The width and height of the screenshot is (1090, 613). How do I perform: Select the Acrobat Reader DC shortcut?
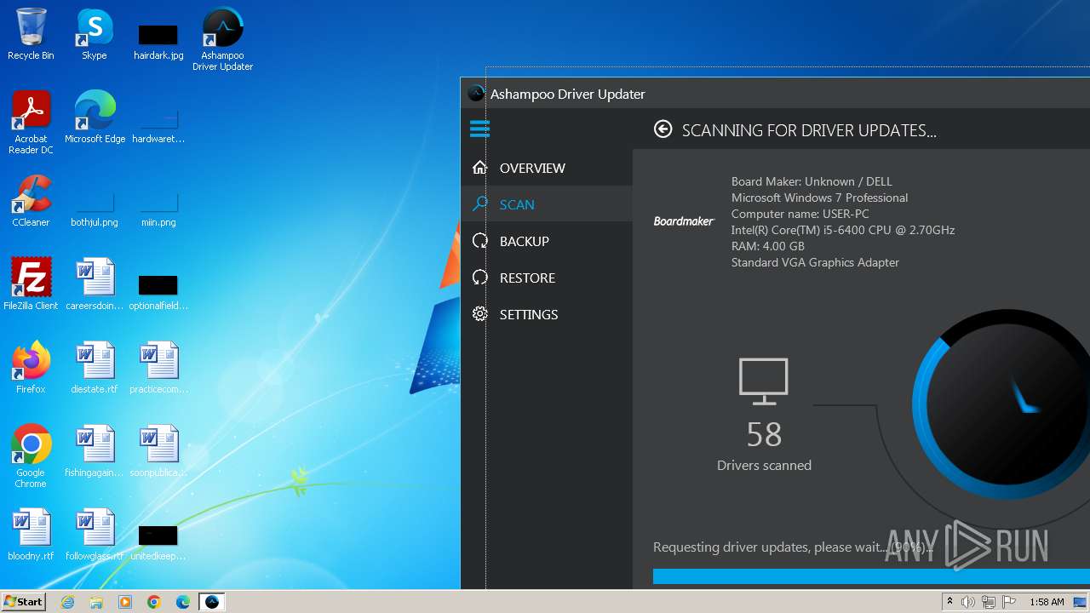[x=31, y=123]
